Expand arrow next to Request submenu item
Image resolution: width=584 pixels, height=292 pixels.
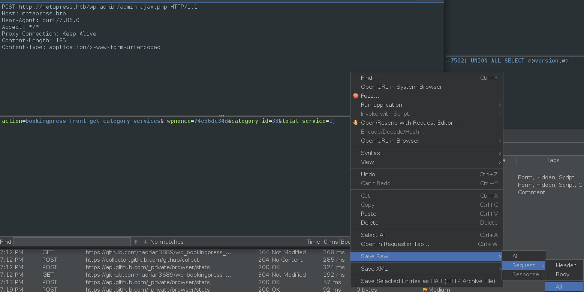pos(543,265)
